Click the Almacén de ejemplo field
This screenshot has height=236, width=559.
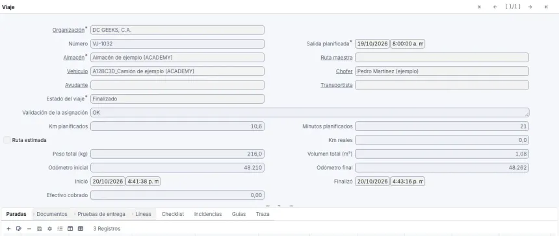(x=177, y=58)
